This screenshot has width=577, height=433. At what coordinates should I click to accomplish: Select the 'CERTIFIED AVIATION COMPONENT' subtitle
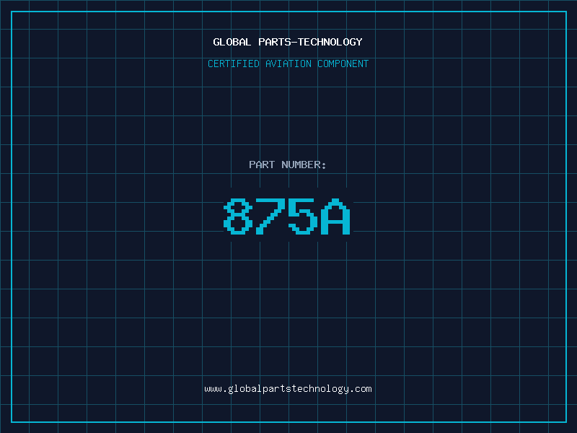[x=288, y=64]
